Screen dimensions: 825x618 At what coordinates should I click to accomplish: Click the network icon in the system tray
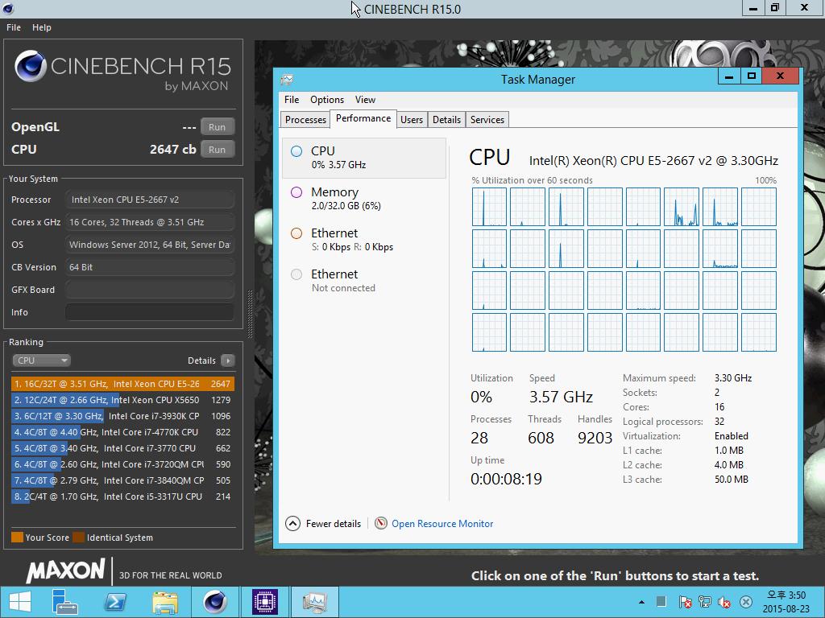pos(705,602)
